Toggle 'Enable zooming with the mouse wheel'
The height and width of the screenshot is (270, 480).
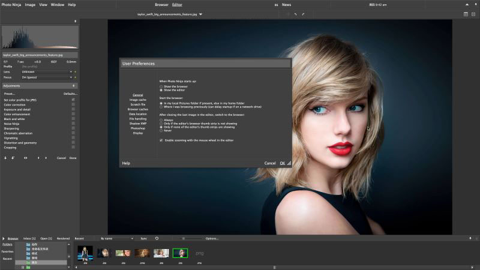[x=161, y=140]
